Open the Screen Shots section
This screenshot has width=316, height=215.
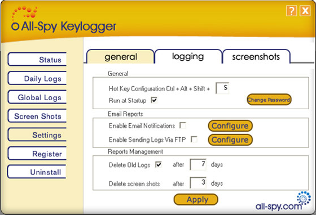(37, 116)
